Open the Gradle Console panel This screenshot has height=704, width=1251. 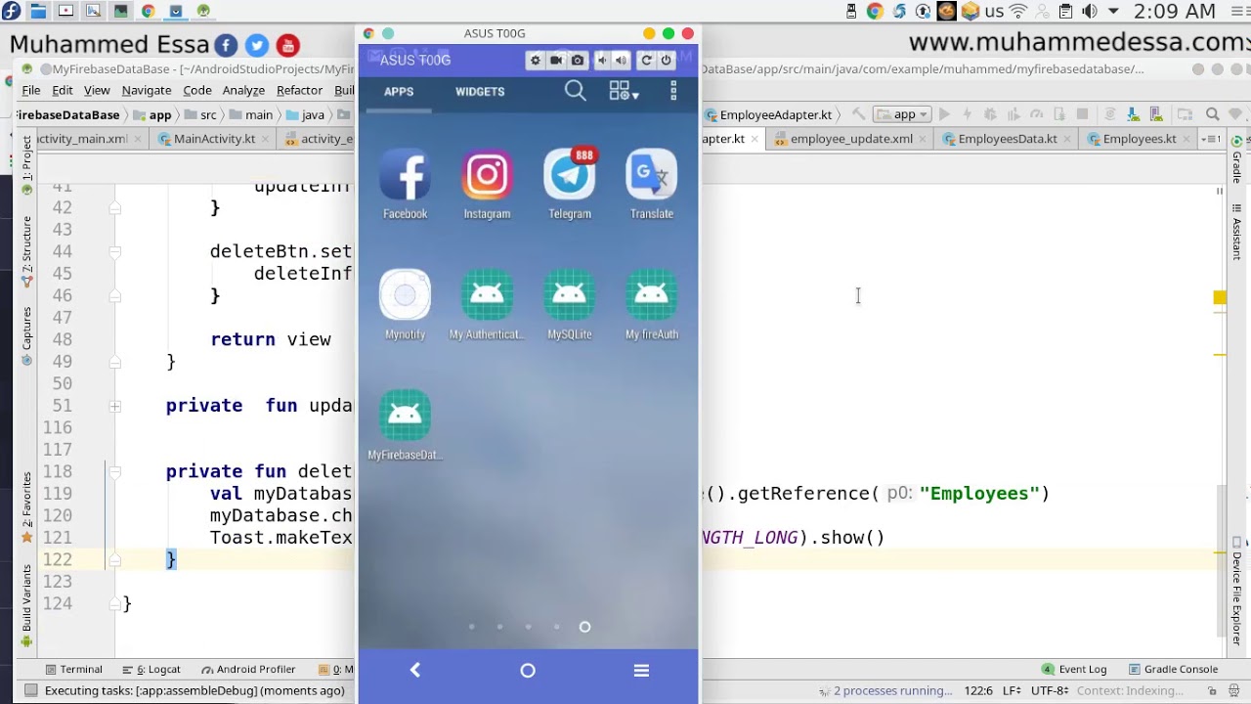pyautogui.click(x=1173, y=670)
